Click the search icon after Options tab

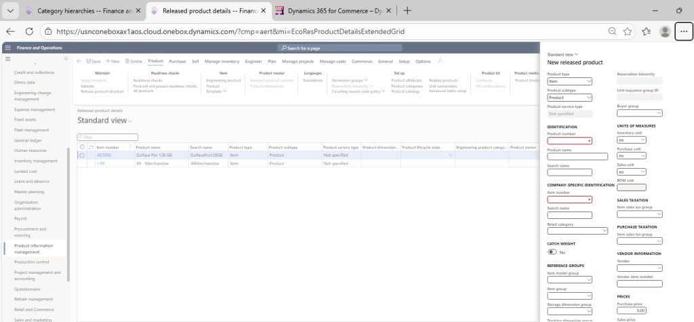pos(441,61)
